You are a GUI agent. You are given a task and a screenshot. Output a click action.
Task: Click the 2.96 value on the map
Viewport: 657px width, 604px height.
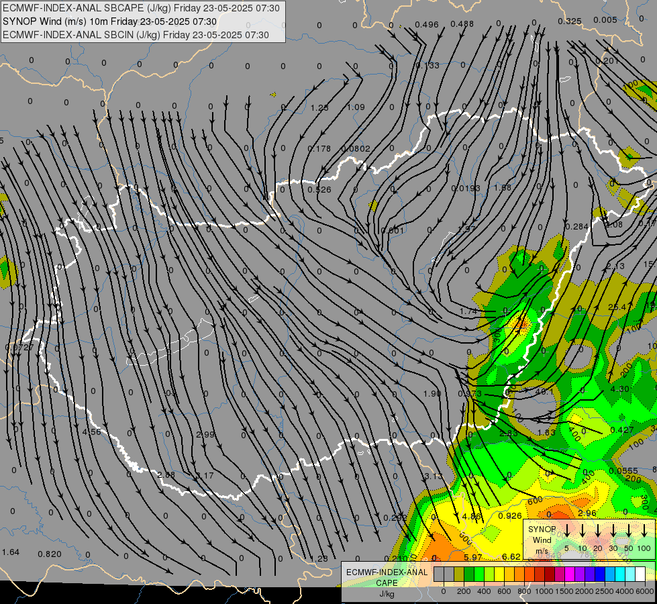coord(587,513)
